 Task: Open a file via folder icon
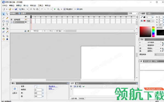[10, 9]
